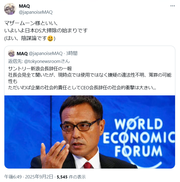Click the @japanoiseMAQ handle under the name

(36, 12)
